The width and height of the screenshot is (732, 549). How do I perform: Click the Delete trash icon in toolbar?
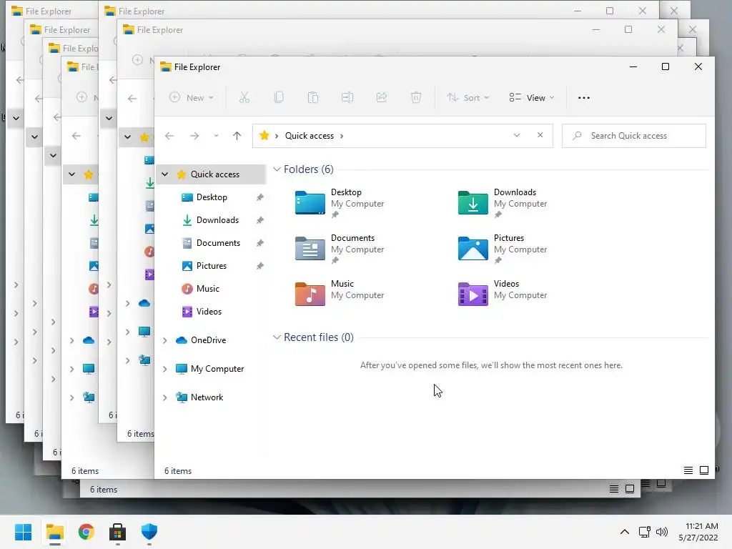(416, 97)
